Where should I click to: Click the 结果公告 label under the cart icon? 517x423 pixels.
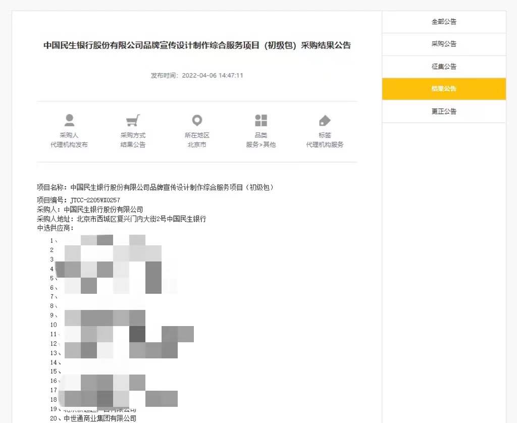[133, 144]
